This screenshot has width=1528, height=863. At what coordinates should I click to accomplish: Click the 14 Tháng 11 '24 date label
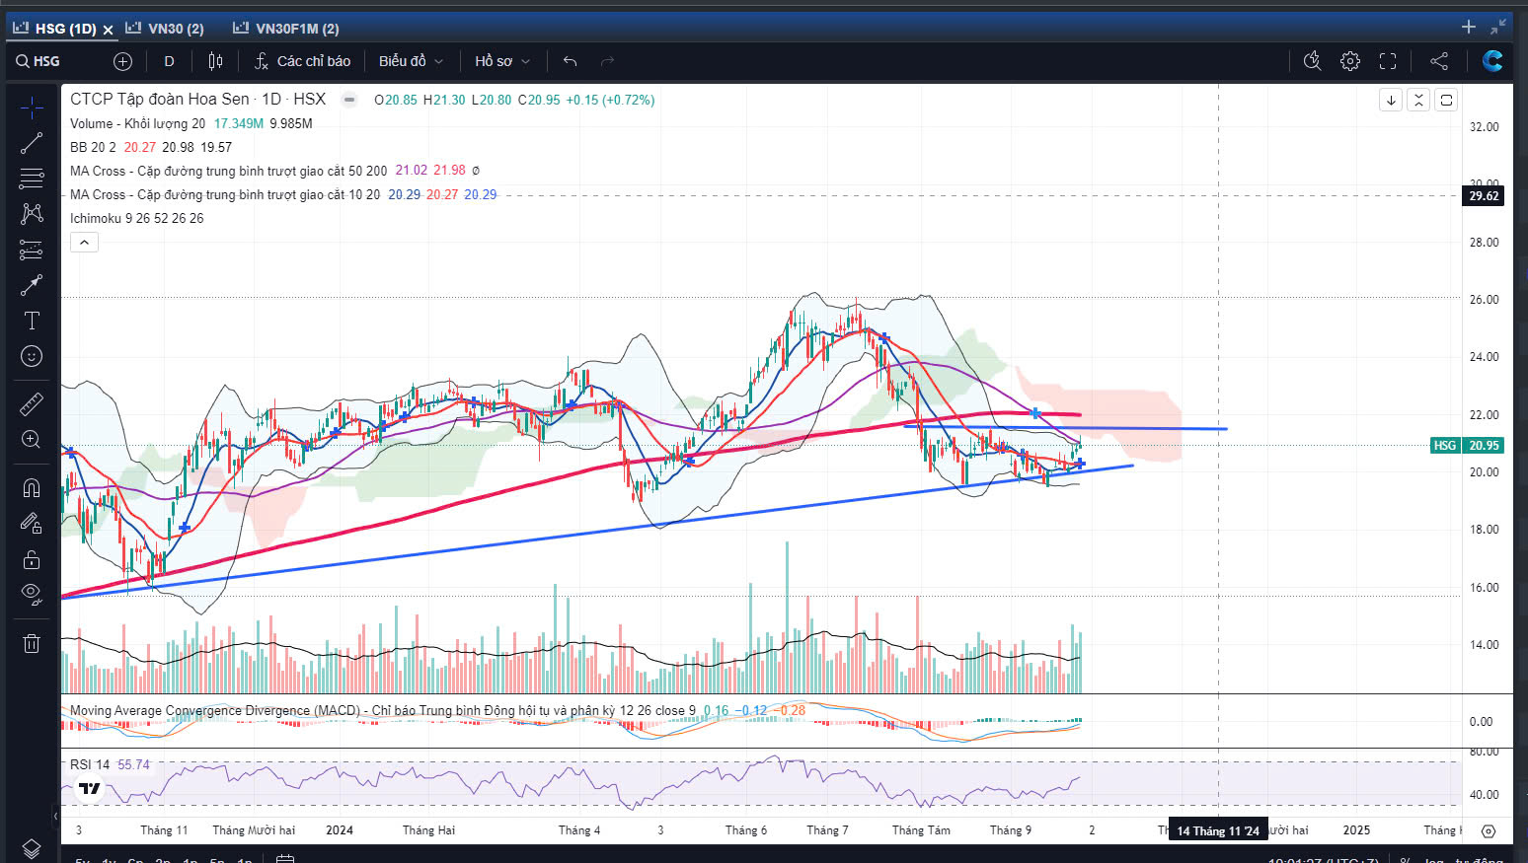1218,831
